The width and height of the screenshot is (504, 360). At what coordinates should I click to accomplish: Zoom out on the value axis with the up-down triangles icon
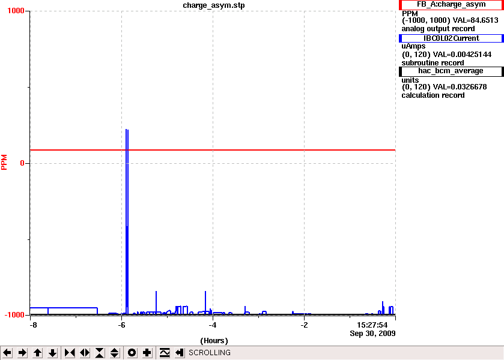(115, 353)
